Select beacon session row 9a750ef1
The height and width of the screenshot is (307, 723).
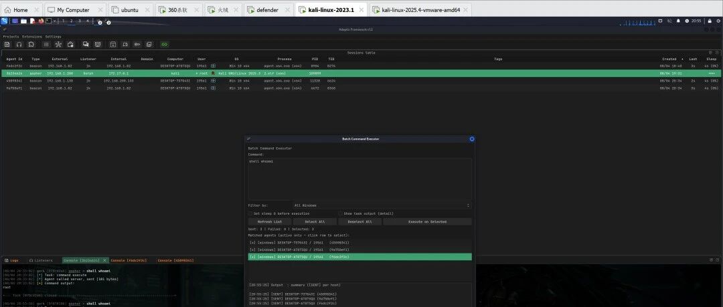tap(359, 88)
